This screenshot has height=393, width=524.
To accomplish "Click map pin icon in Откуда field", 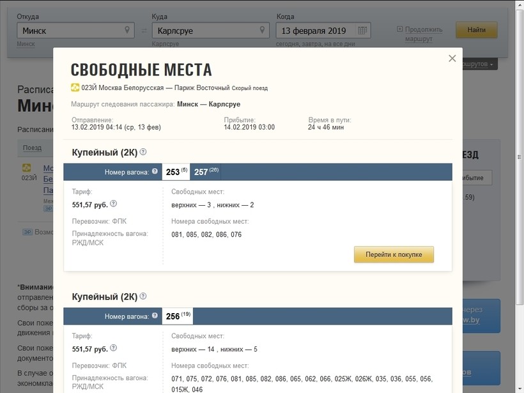I will (127, 30).
